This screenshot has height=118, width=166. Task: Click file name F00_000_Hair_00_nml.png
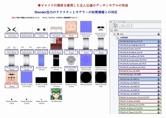coord(41,69)
